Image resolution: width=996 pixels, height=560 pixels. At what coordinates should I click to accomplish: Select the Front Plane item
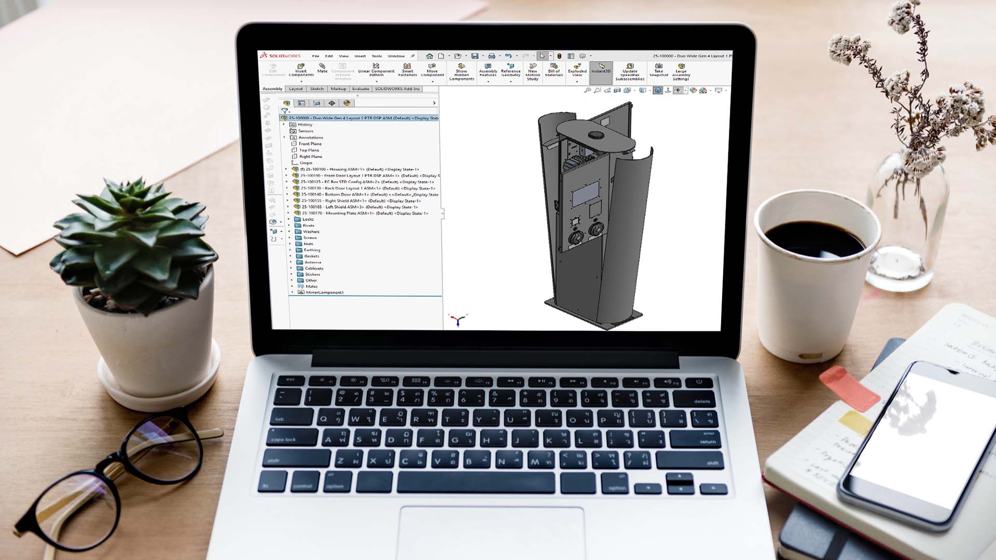[x=306, y=144]
